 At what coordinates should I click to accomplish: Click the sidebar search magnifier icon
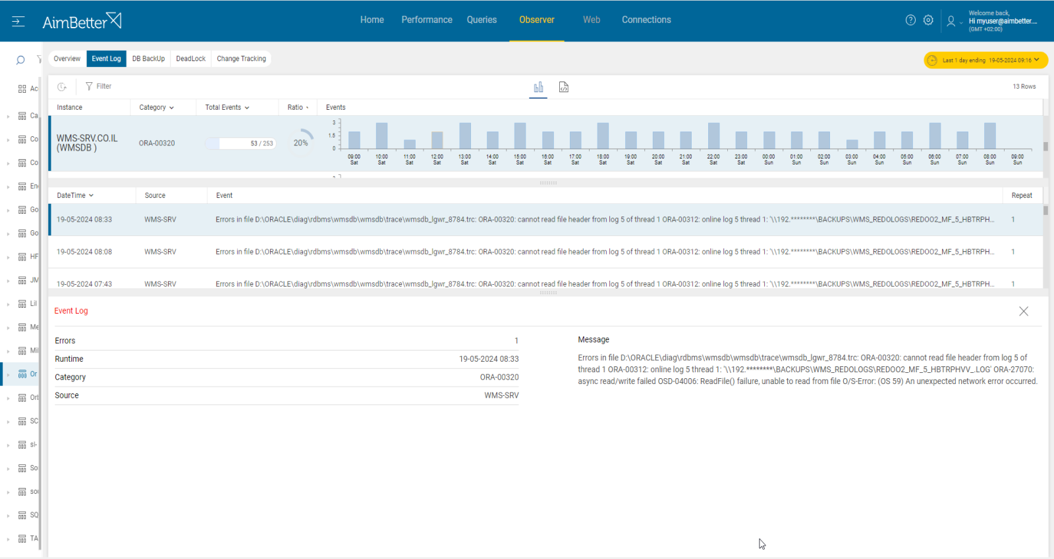click(20, 60)
